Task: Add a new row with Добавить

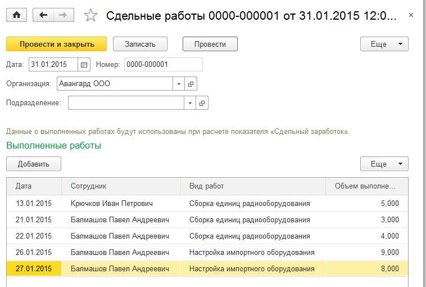Action: 34,164
